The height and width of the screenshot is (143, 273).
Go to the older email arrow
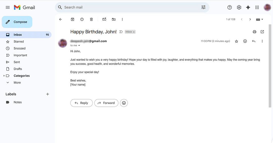point(250,19)
